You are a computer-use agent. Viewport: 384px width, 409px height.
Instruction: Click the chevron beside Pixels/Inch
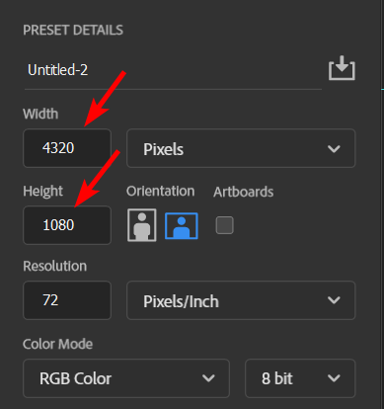coord(334,300)
